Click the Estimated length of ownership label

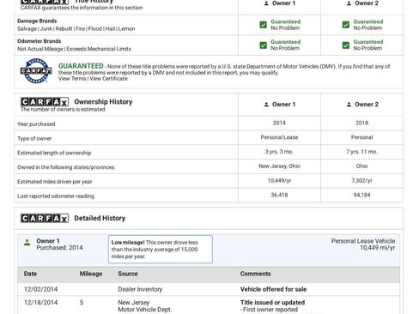(54, 153)
